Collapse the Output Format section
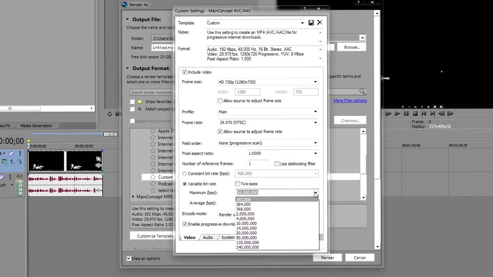This screenshot has width=493, height=277. (x=127, y=68)
